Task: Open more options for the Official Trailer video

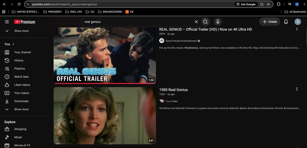Action: point(297,29)
